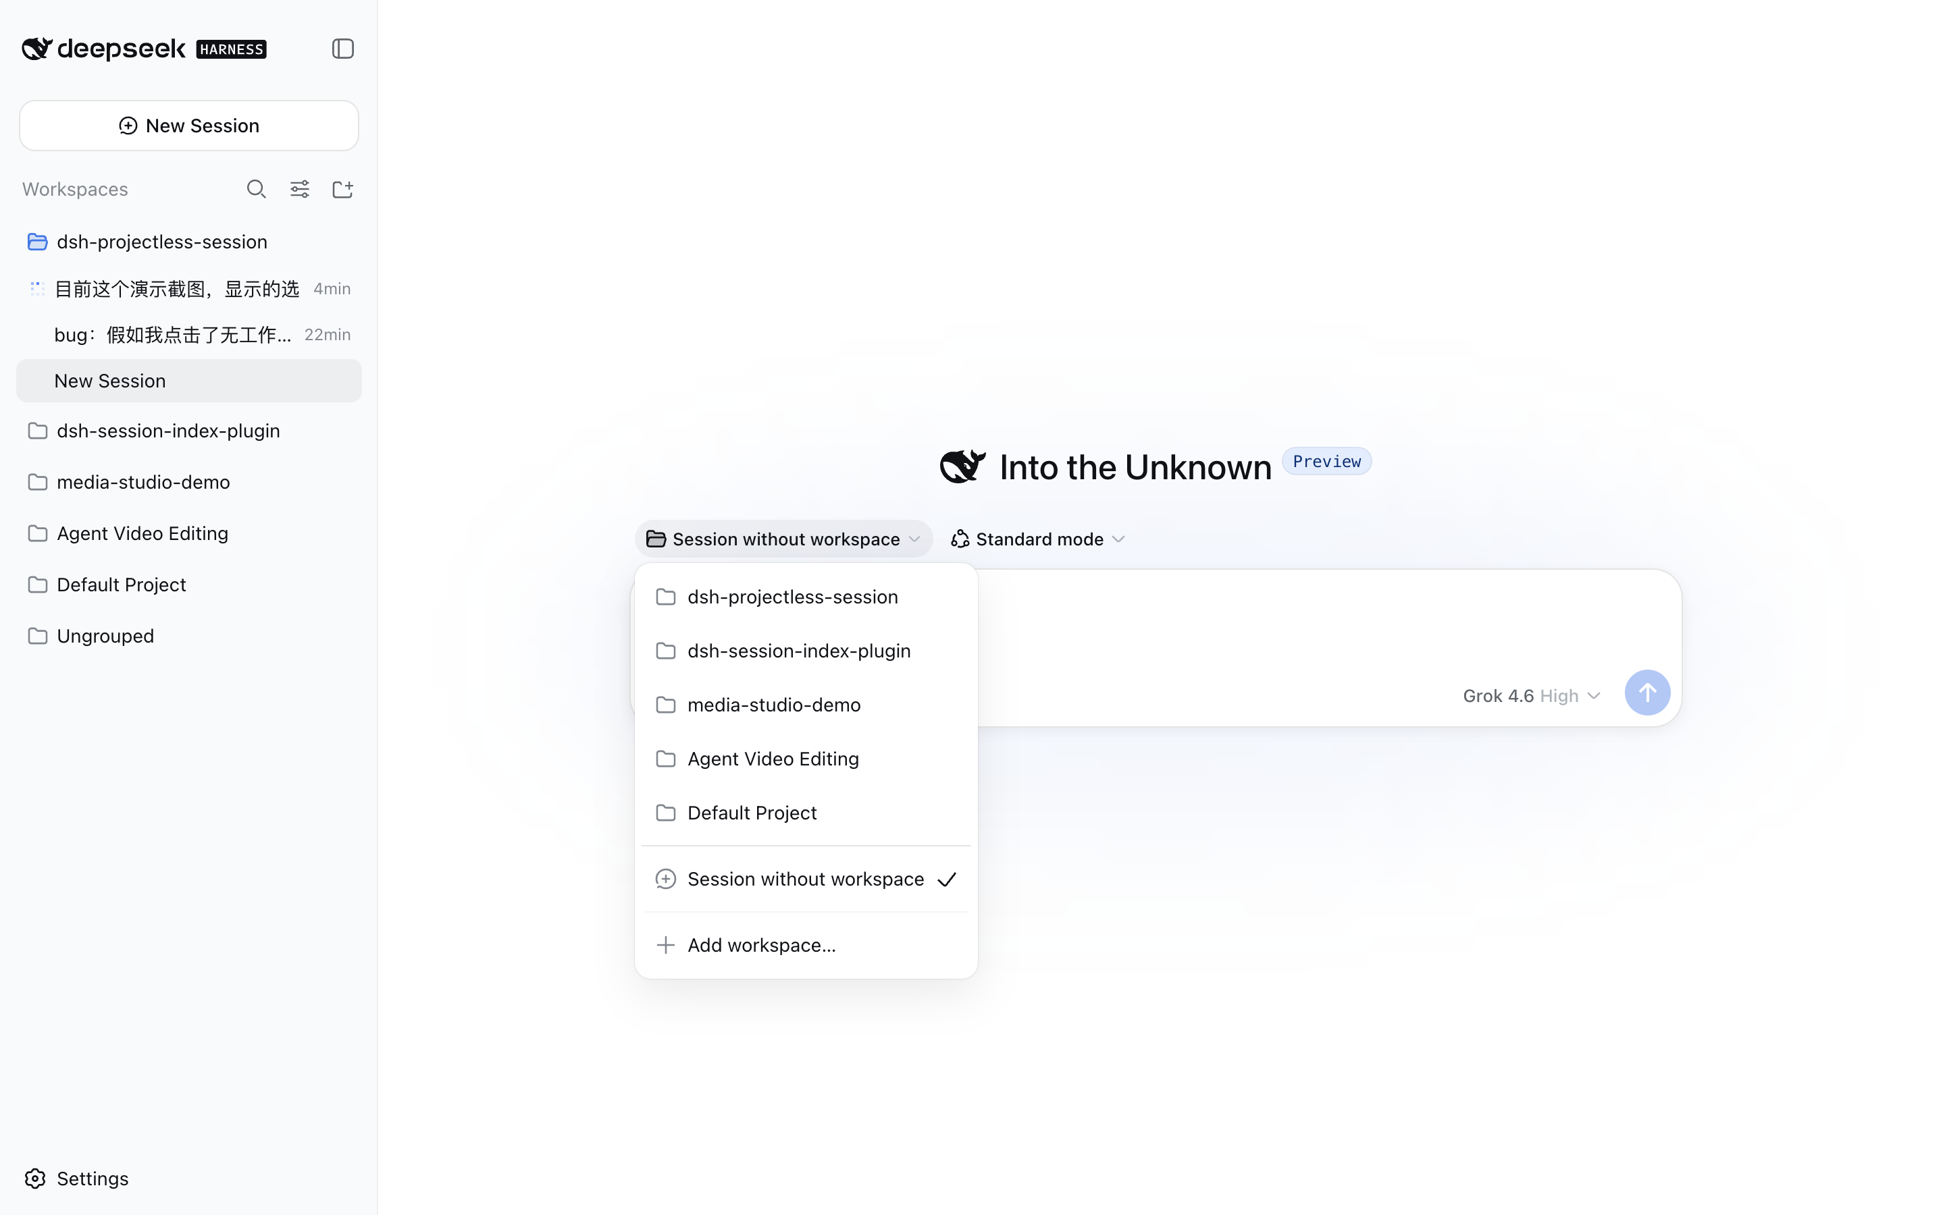
Task: Click the whale logo beside Into the Unknown
Action: tap(962, 466)
